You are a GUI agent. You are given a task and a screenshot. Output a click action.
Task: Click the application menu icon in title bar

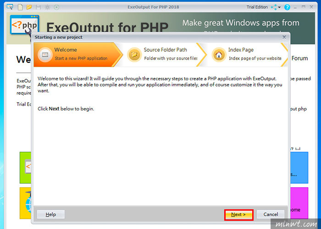(x=10, y=7)
